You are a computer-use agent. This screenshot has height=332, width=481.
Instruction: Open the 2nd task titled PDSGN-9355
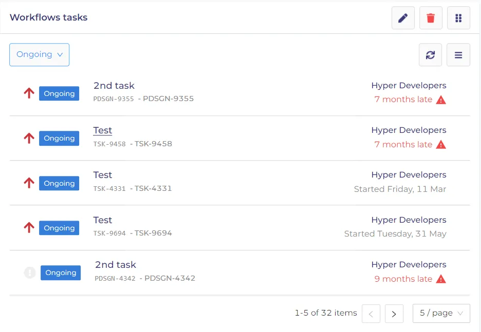tap(114, 86)
